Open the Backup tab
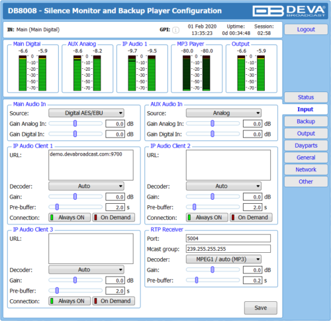 pos(306,121)
